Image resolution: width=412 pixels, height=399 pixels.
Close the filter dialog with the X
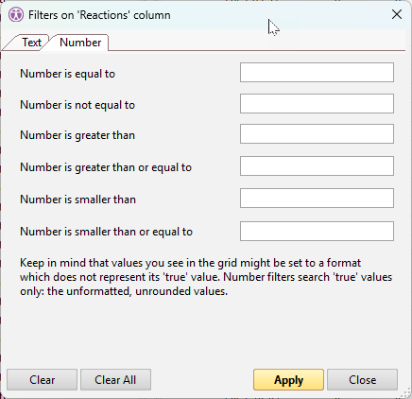coord(397,14)
